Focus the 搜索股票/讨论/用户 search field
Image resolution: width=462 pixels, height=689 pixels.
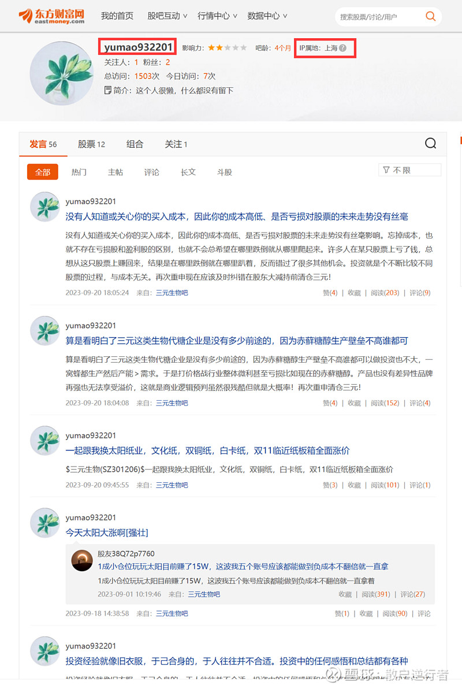[x=379, y=17]
